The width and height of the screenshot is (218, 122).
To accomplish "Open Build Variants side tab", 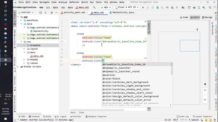I will [x=15, y=104].
